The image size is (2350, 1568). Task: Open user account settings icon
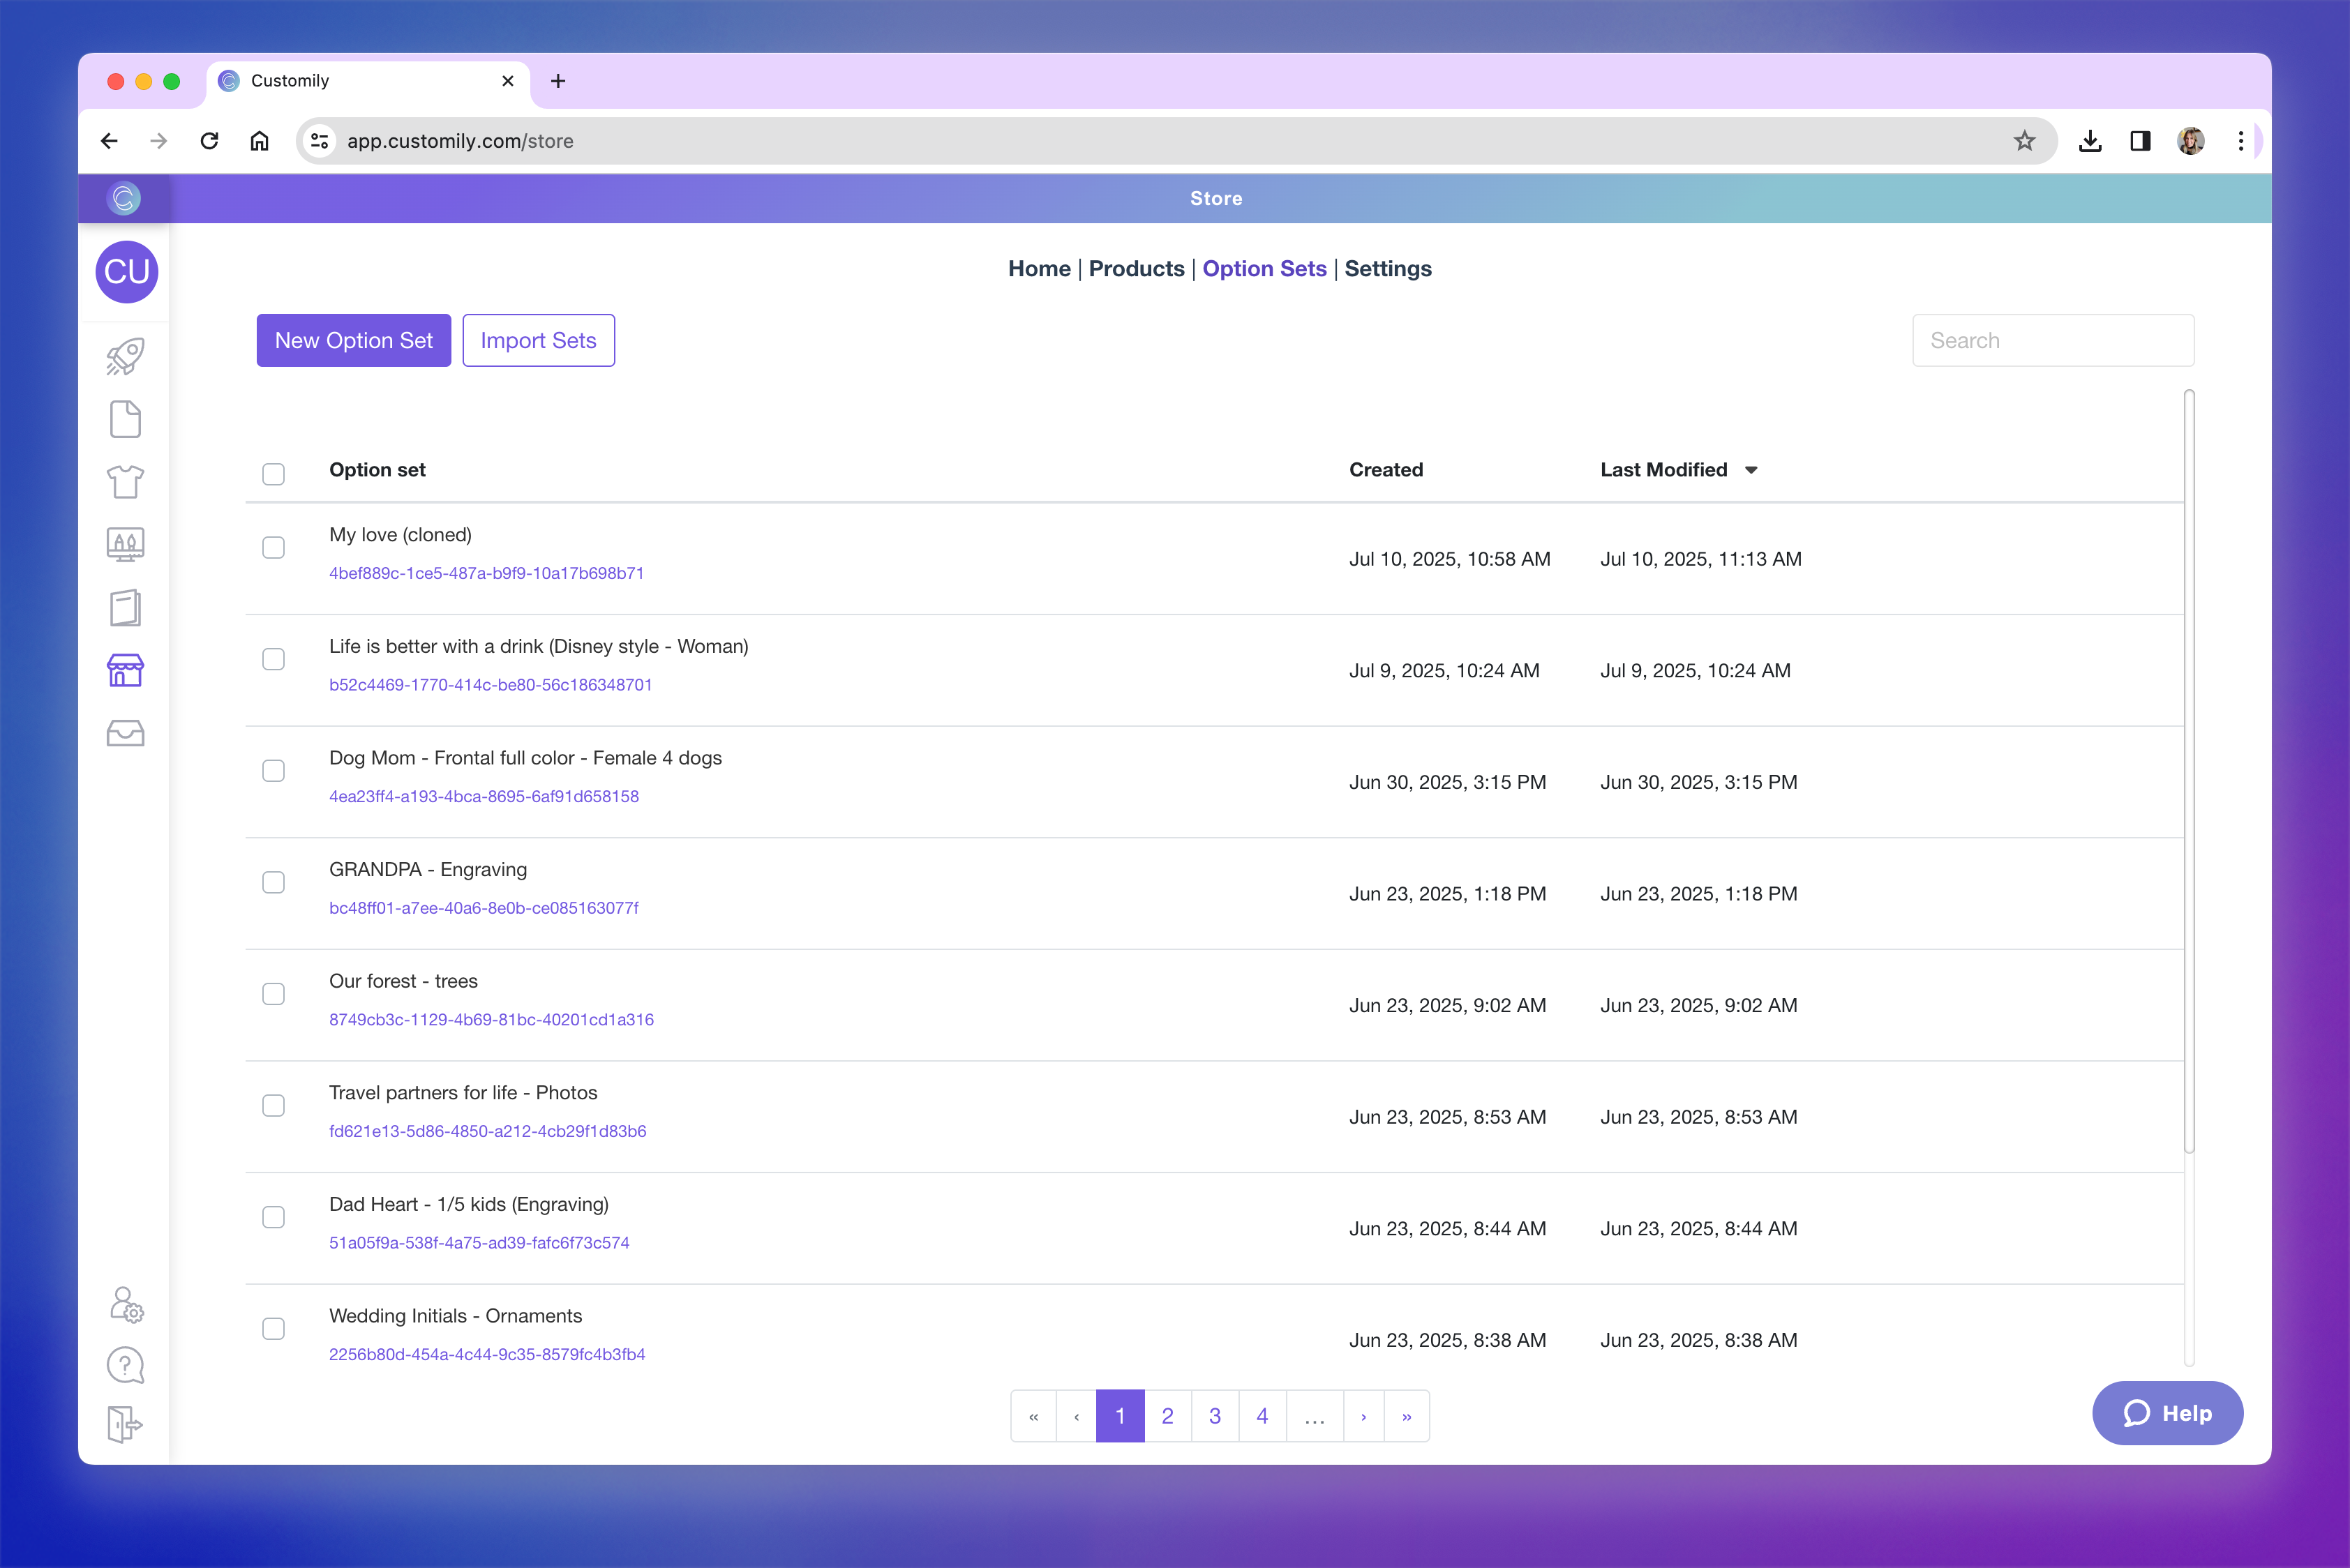(126, 1304)
